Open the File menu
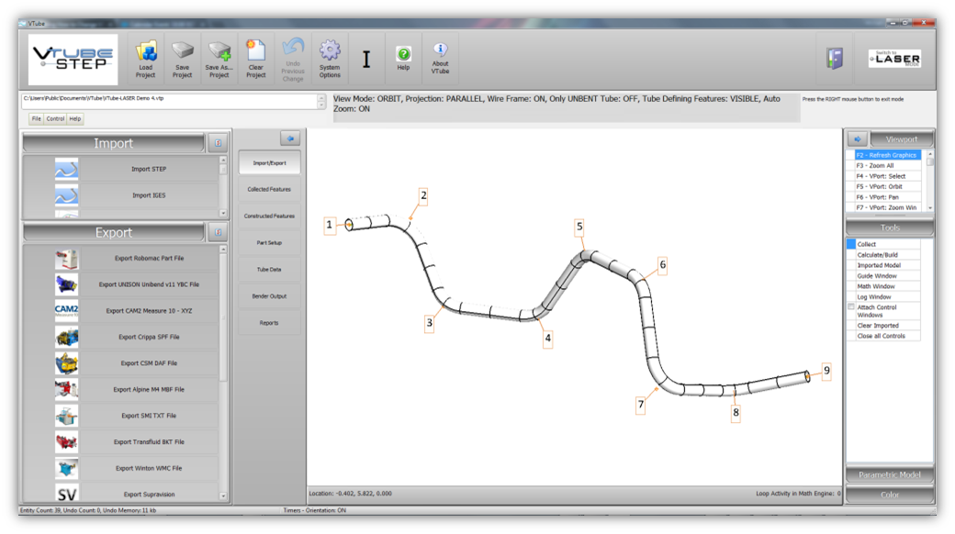 coord(36,118)
